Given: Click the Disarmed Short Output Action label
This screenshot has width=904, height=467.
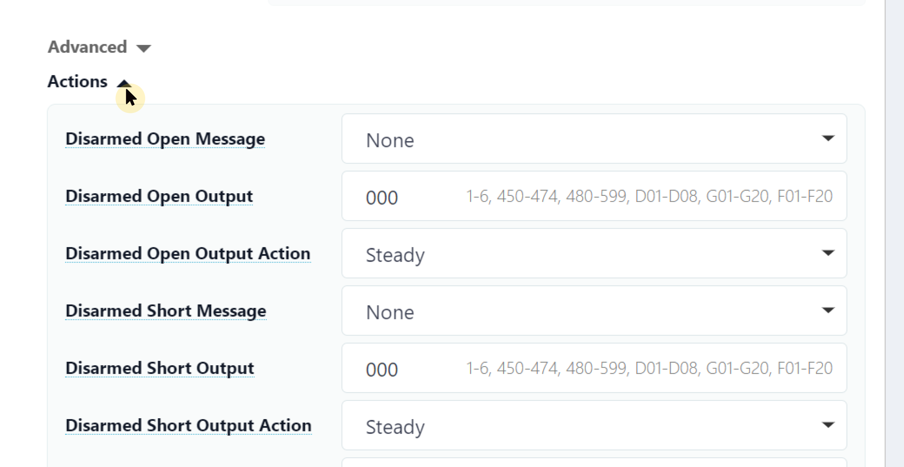Looking at the screenshot, I should coord(189,425).
